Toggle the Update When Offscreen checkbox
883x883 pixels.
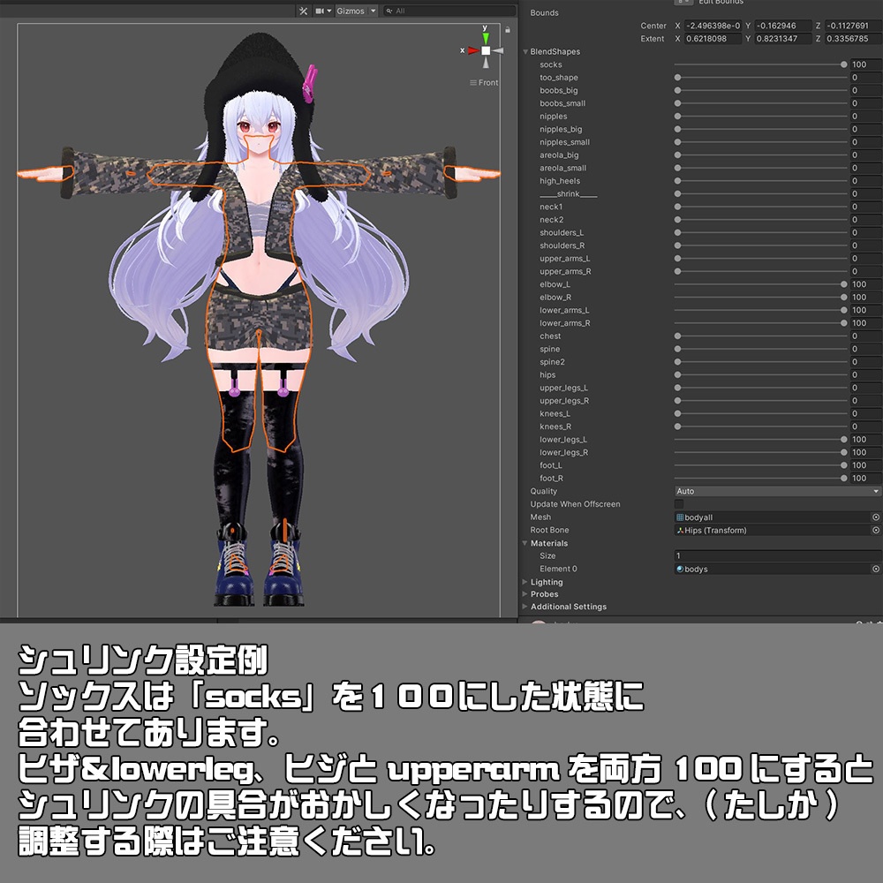point(679,504)
